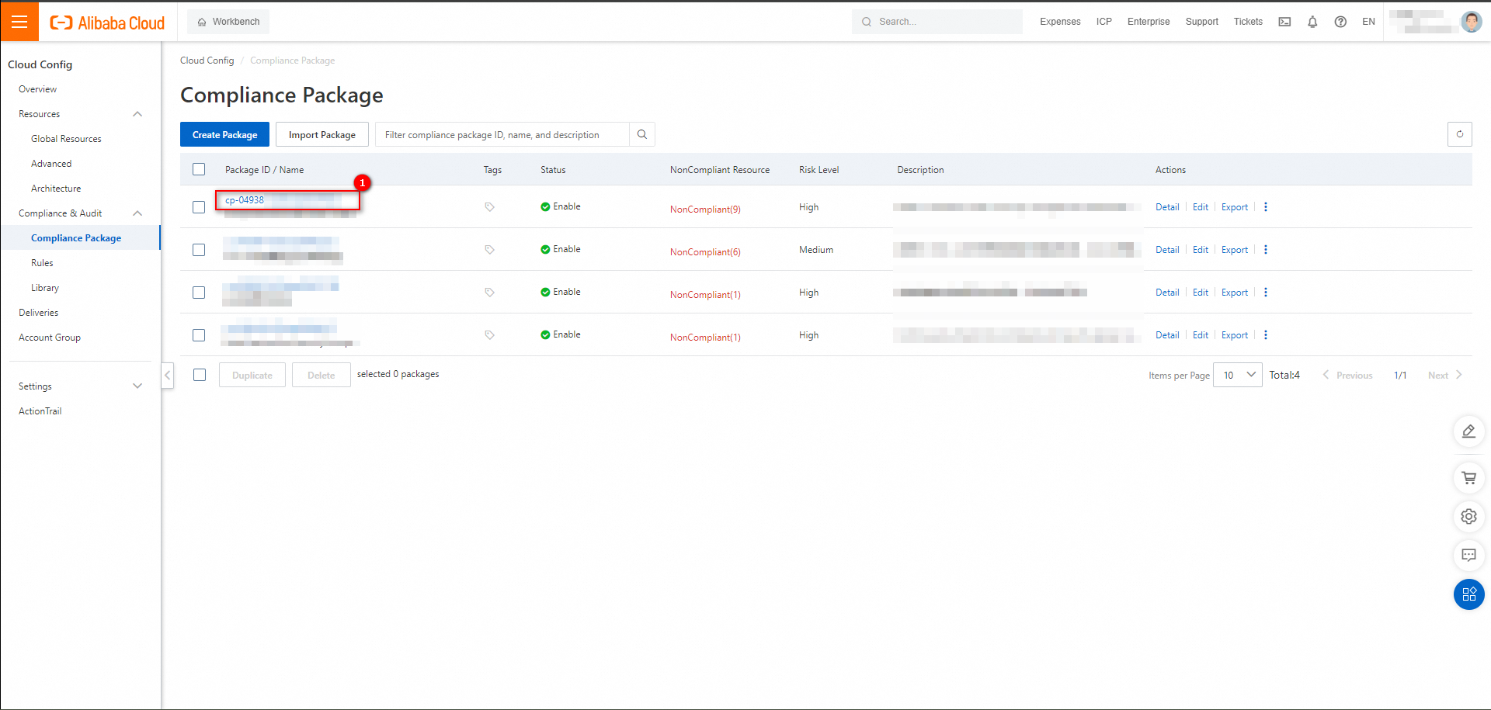Open the feedback chat floating icon
Image resolution: width=1491 pixels, height=710 pixels.
click(x=1468, y=556)
